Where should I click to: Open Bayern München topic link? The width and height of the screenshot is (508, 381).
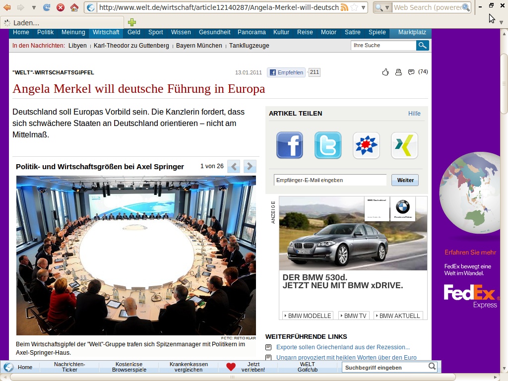(199, 46)
